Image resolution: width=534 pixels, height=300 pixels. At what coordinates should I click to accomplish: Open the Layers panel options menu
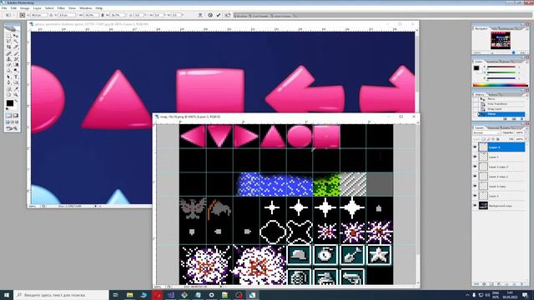[x=527, y=127]
